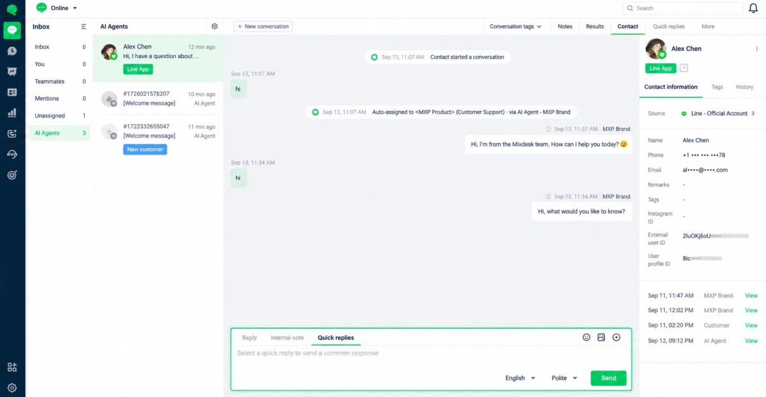
Task: Switch to the Results tab
Action: point(595,27)
